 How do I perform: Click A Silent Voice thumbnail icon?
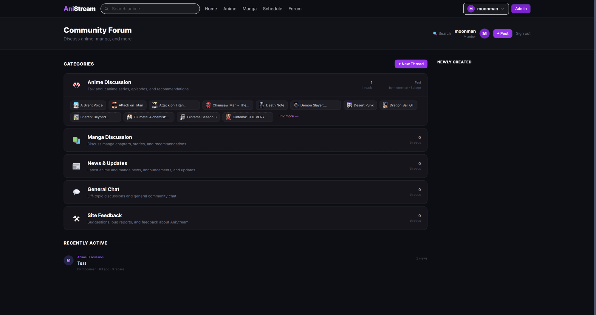pyautogui.click(x=76, y=105)
